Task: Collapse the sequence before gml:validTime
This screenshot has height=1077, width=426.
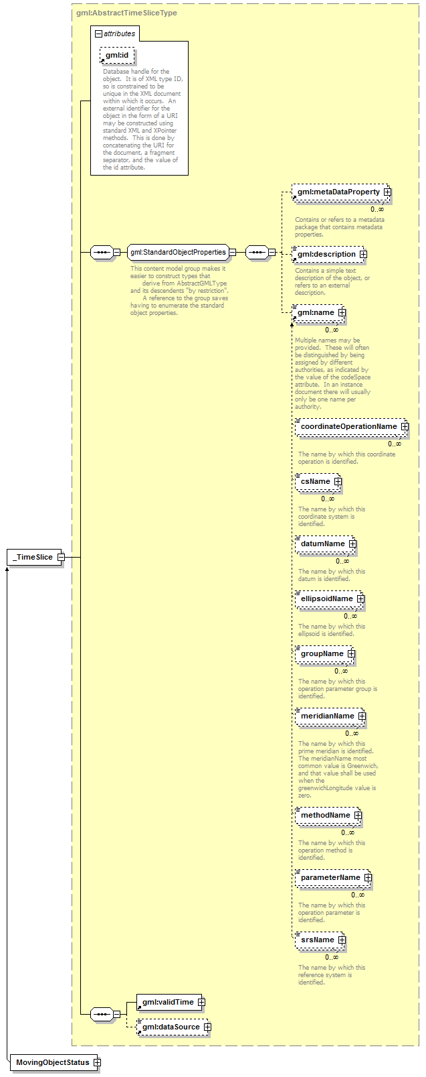Action: tap(116, 1015)
